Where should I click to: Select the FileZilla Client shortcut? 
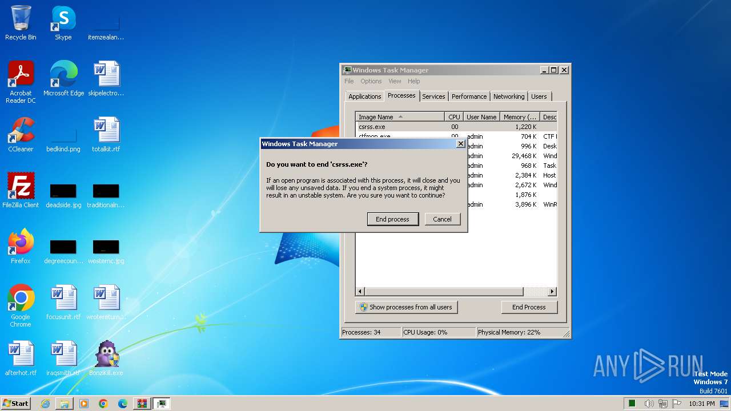[21, 191]
